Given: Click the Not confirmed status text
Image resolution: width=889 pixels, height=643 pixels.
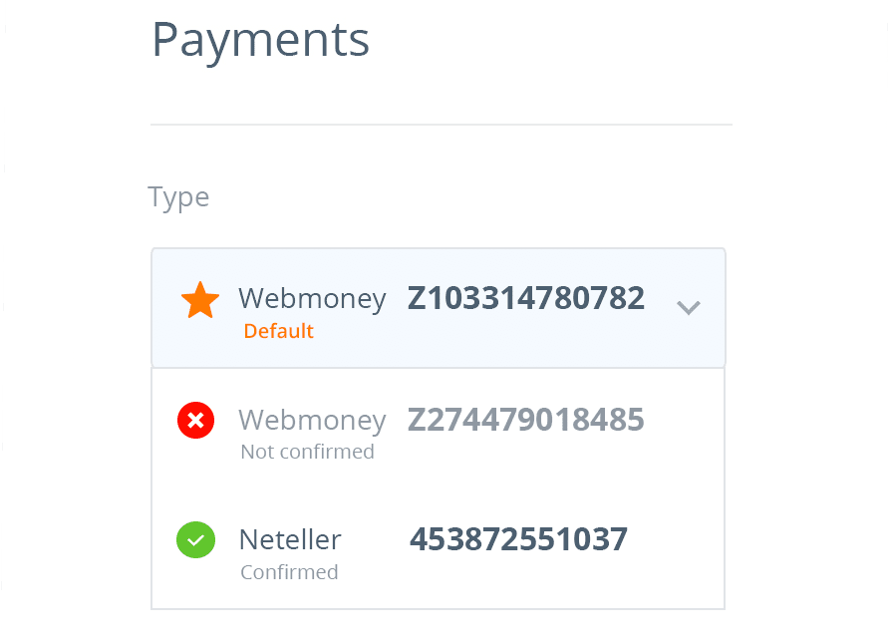Looking at the screenshot, I should point(307,452).
